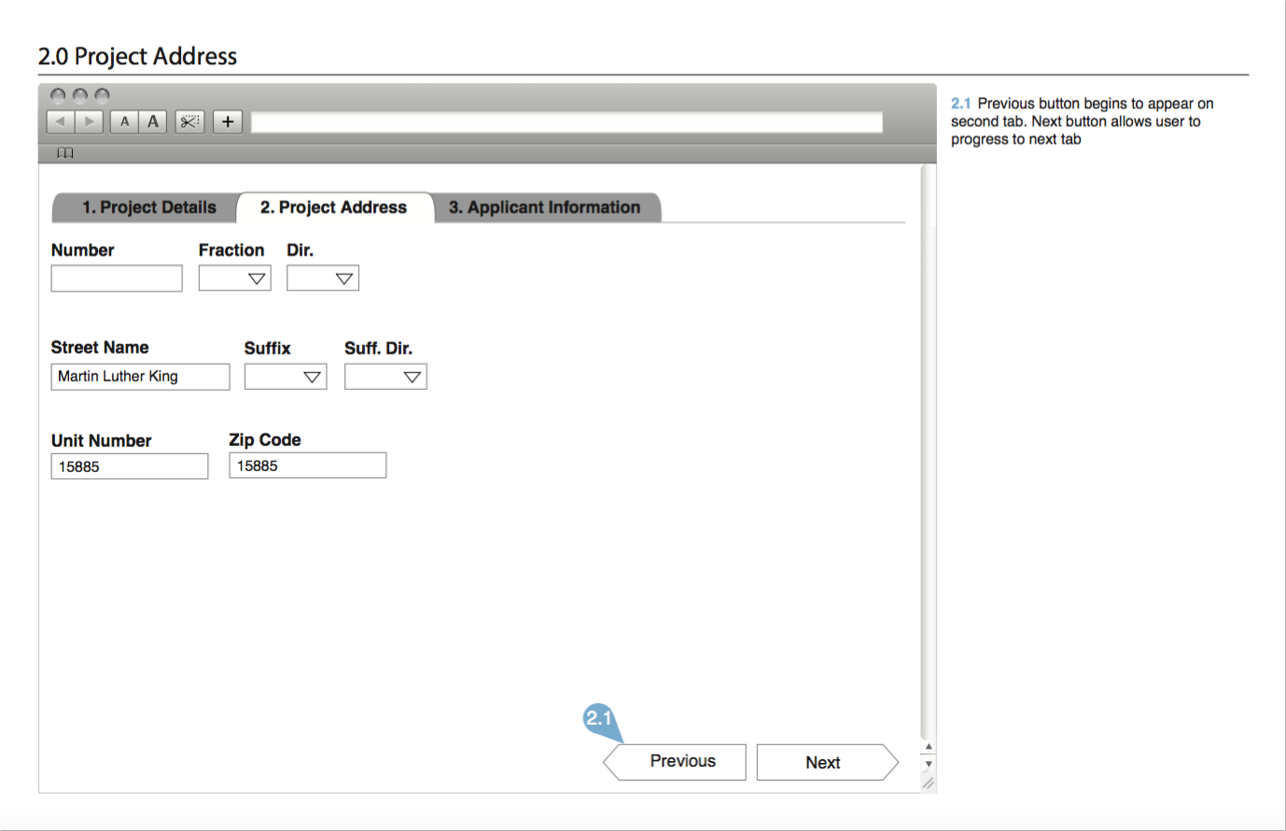
Task: Click the Street Name text field
Action: (140, 377)
